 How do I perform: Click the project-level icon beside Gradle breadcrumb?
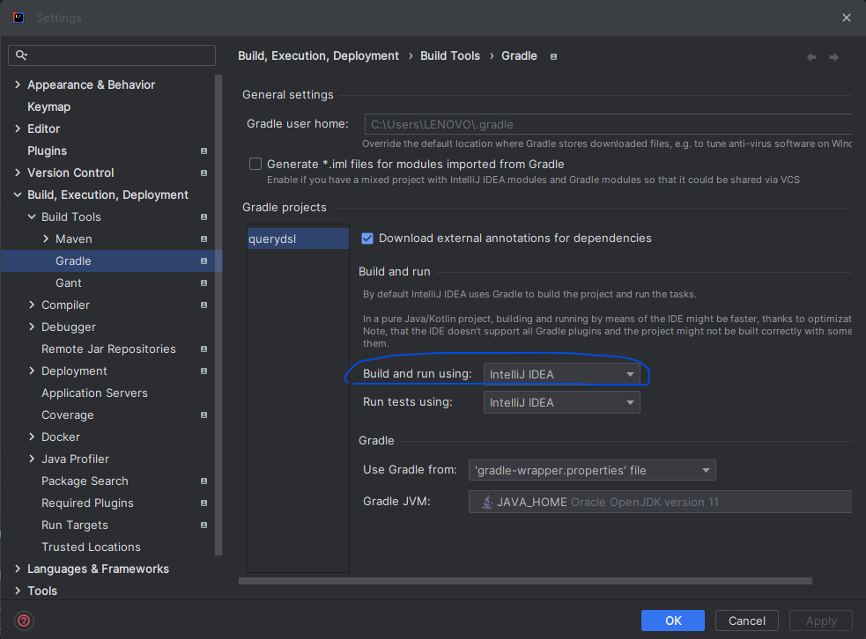(553, 56)
